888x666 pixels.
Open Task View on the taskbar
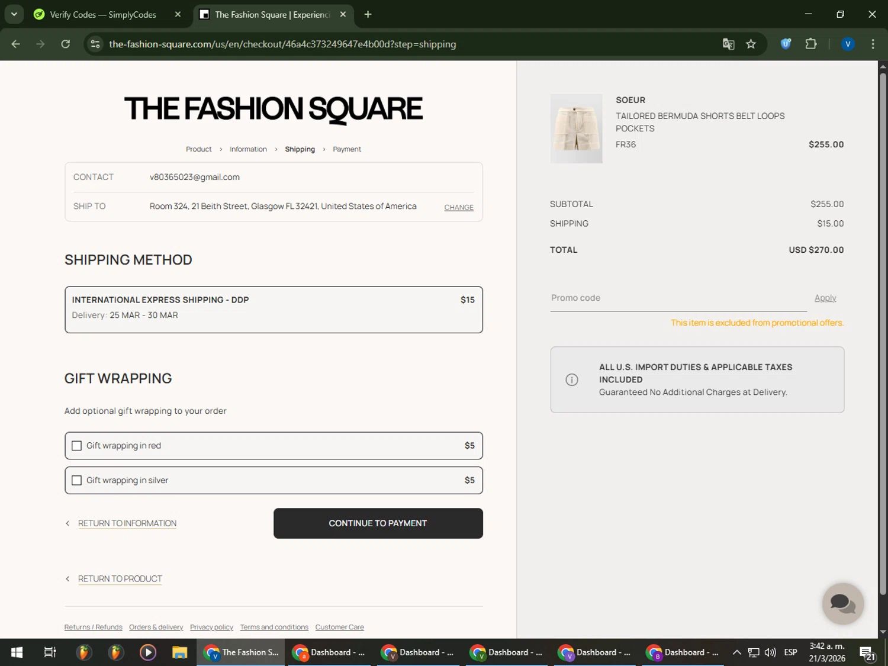50,652
